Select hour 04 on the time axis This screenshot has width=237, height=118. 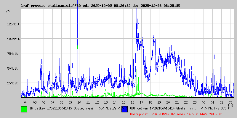click(26, 102)
